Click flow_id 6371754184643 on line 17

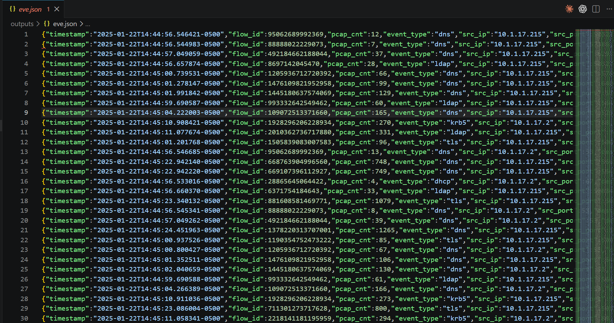coord(294,191)
